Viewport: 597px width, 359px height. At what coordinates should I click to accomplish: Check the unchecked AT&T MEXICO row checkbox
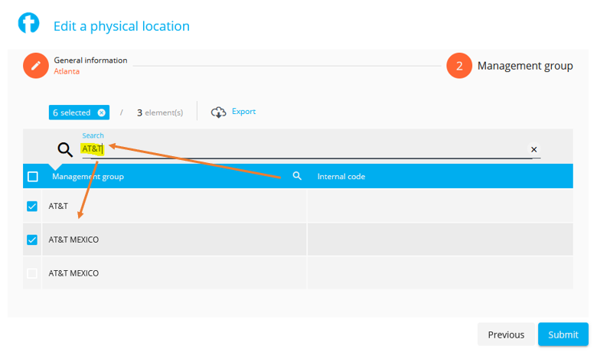(32, 273)
